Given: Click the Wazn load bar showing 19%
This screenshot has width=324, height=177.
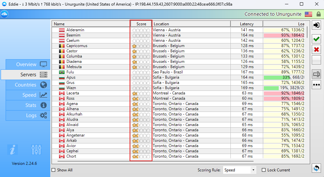Looking at the screenshot, I should coord(271,88).
